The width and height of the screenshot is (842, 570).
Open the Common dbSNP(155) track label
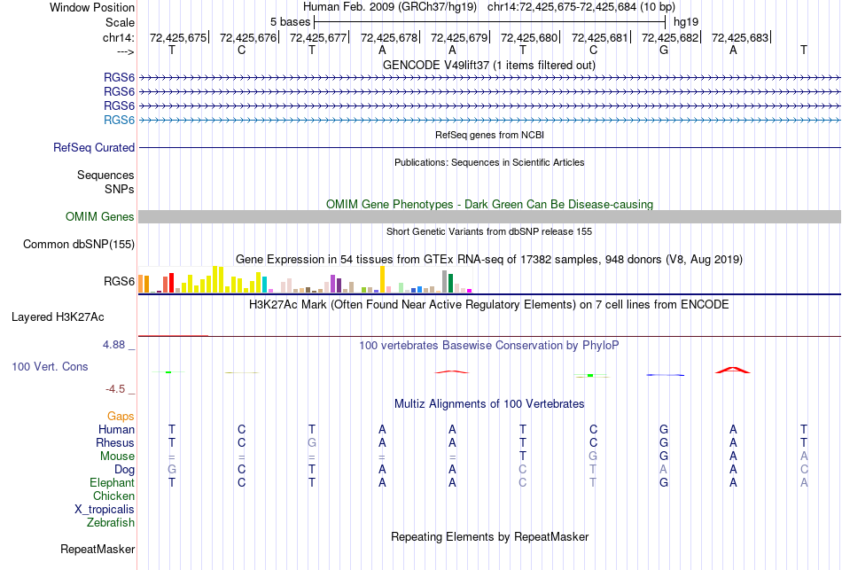click(78, 244)
